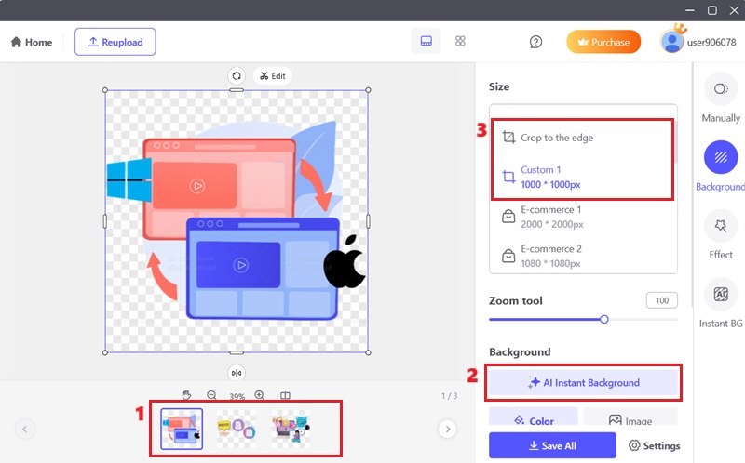Click the top-left canvas corner handle

click(105, 90)
